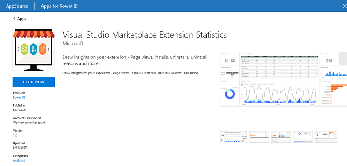Click the left arrow in the app logo
The height and width of the screenshot is (166, 347).
tap(18, 49)
